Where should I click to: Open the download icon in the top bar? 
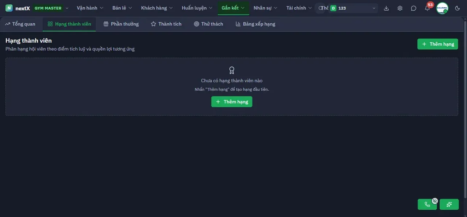click(x=386, y=8)
